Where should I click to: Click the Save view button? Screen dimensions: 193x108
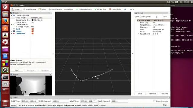pos(140,94)
